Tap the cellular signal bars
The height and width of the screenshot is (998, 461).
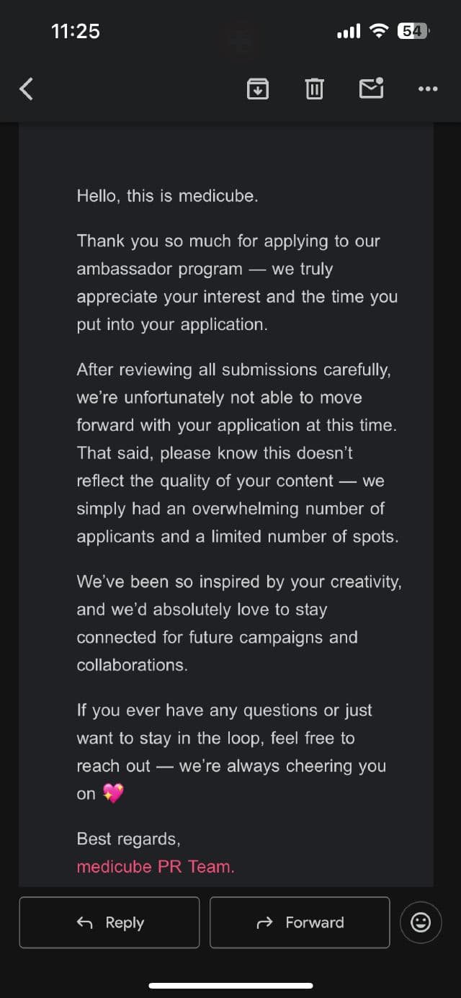point(349,32)
